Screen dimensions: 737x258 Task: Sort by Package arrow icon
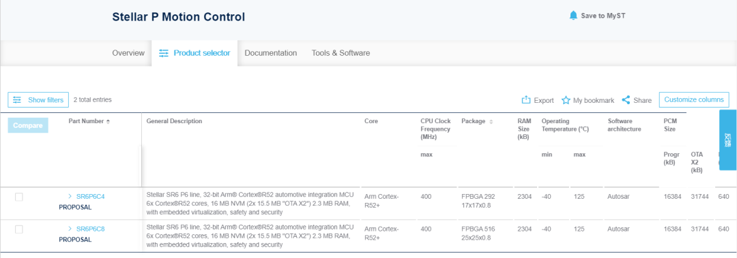(491, 121)
